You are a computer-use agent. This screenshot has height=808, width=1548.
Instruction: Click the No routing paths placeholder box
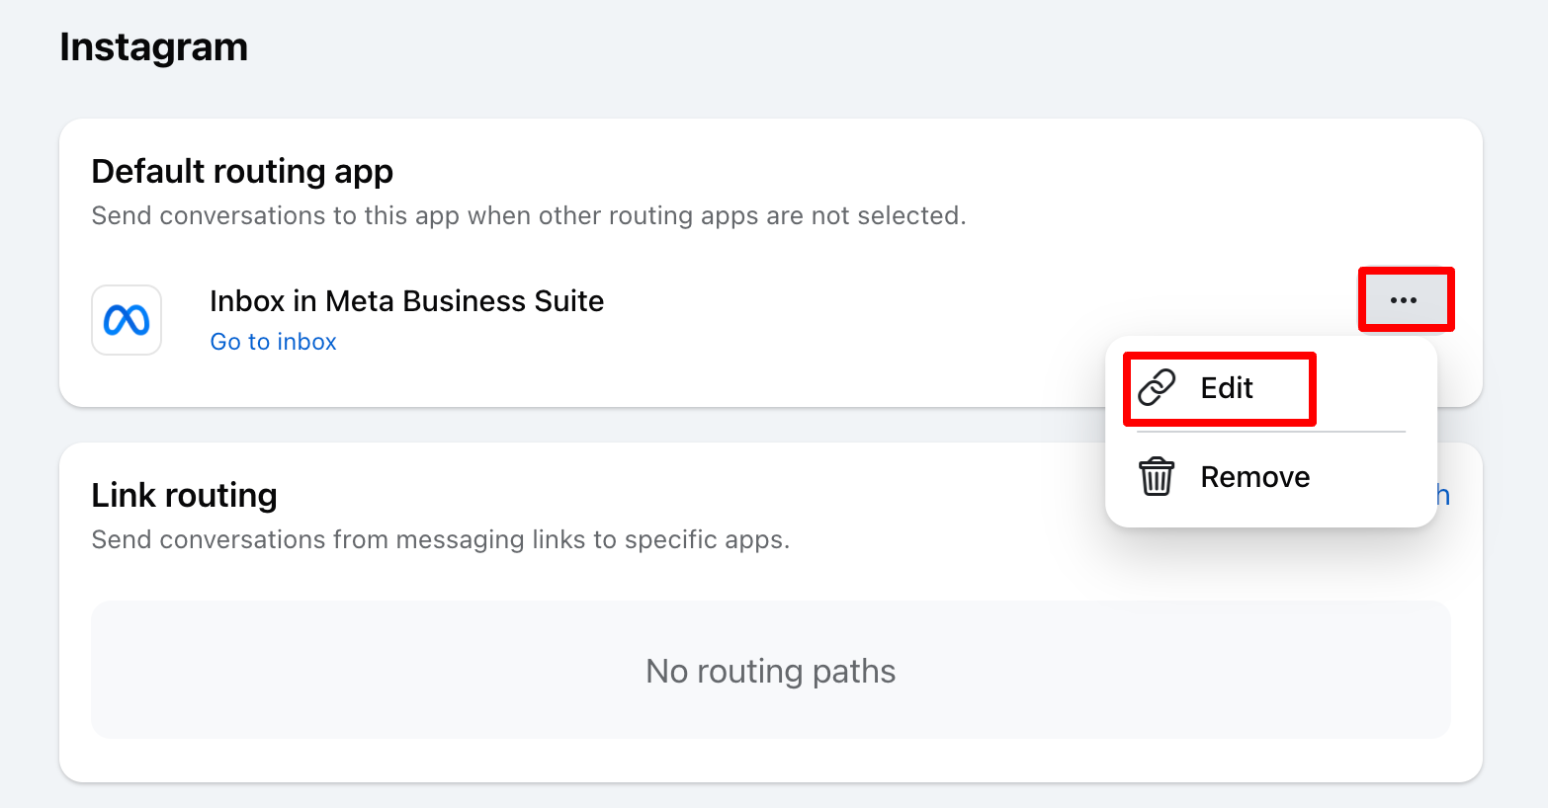pos(770,671)
